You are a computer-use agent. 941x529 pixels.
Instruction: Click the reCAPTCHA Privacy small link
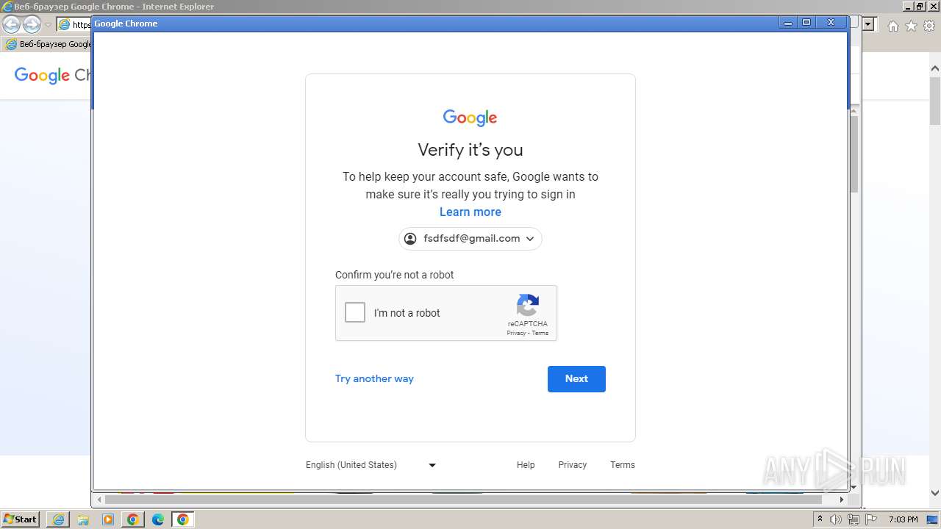click(x=516, y=334)
